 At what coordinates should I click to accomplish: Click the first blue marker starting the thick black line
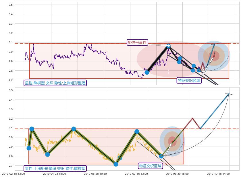tap(147, 72)
